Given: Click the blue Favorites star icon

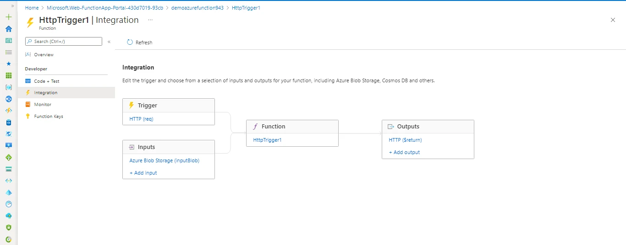Looking at the screenshot, I should pos(8,64).
